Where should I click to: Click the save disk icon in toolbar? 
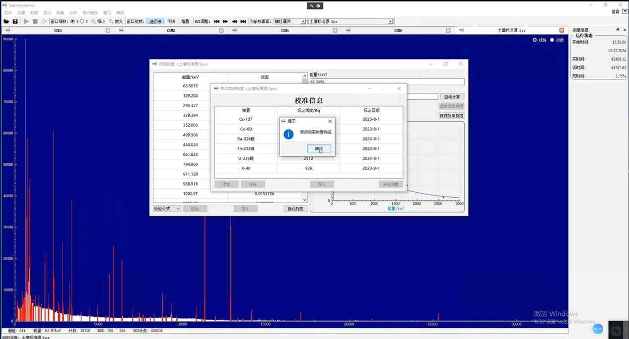(15, 21)
